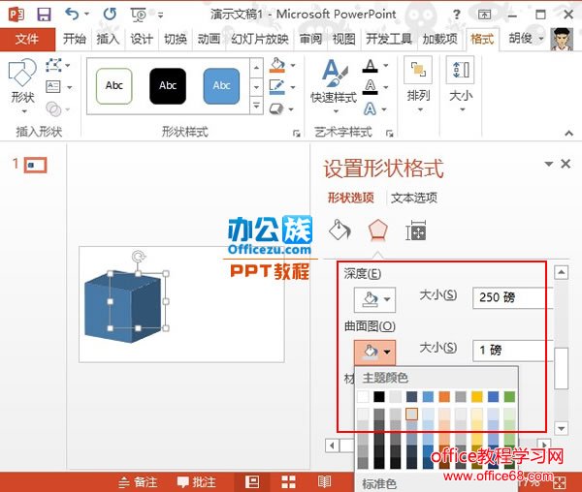Viewport: 582px width, 492px height.
Task: Expand the Shape Outline dropdown arrow
Action: click(x=293, y=87)
